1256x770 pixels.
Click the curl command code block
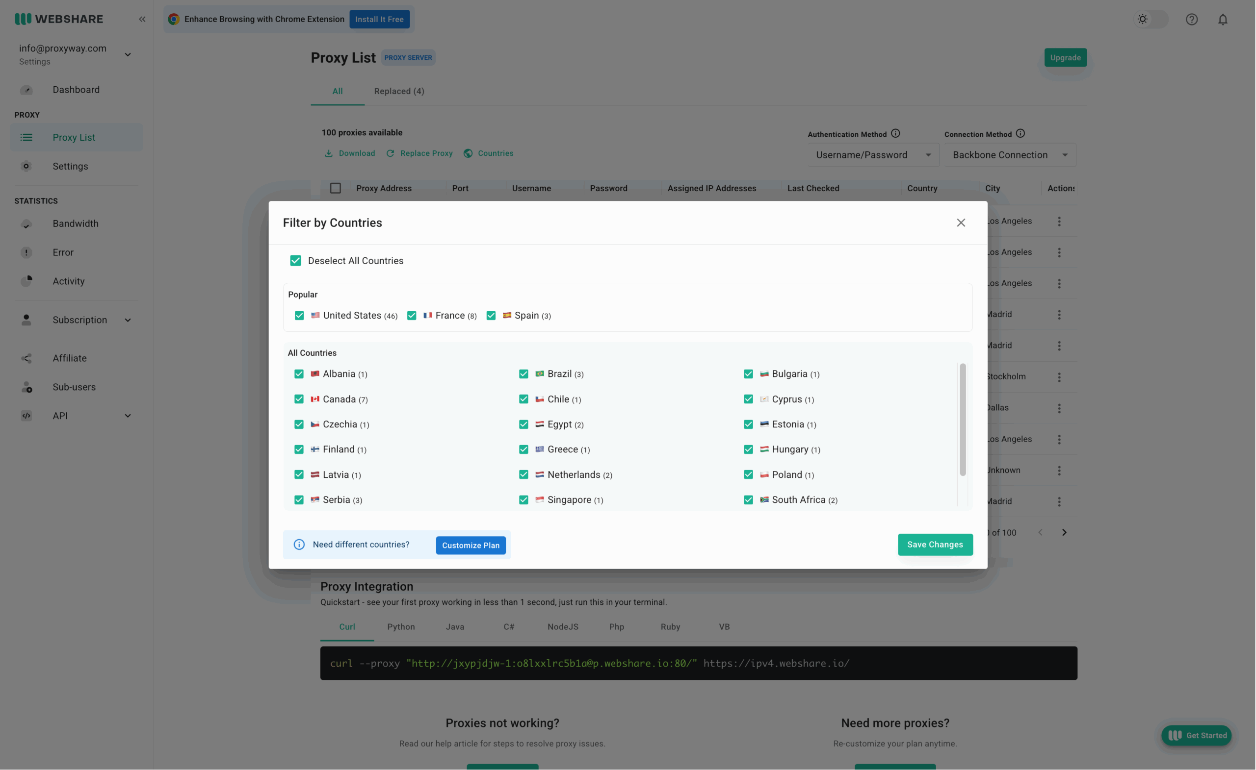click(x=699, y=663)
